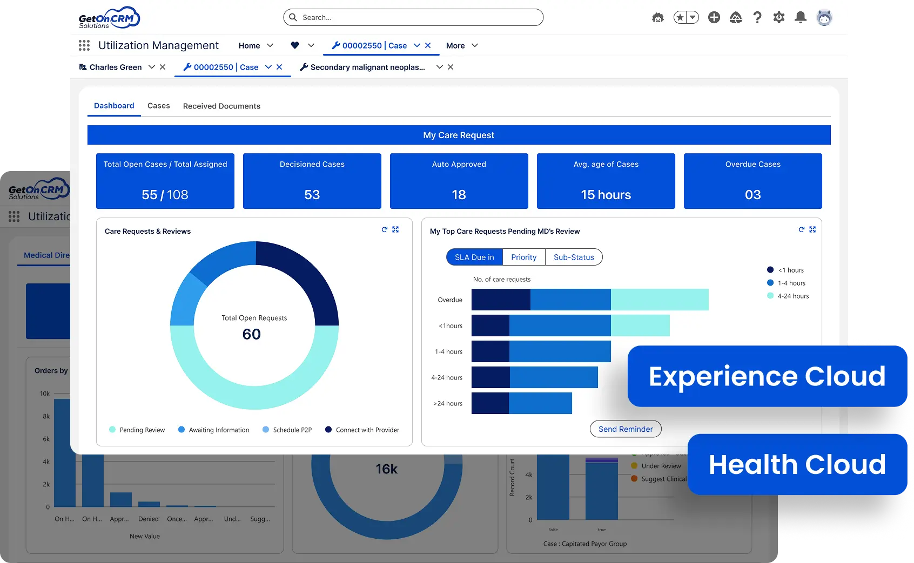Open Global Actions with the plus icon
Viewport: 914px width, 563px height.
tap(714, 17)
